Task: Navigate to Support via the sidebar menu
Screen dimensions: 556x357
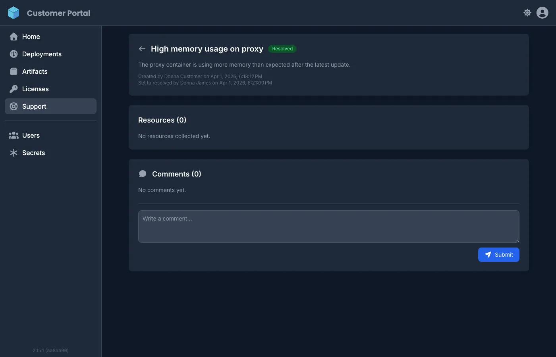Action: (x=34, y=106)
